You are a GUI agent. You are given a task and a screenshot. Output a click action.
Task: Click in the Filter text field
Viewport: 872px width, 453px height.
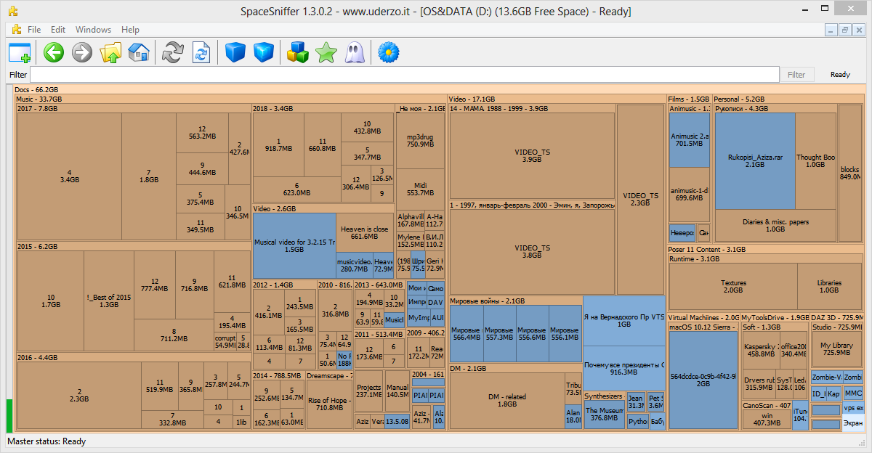(404, 75)
